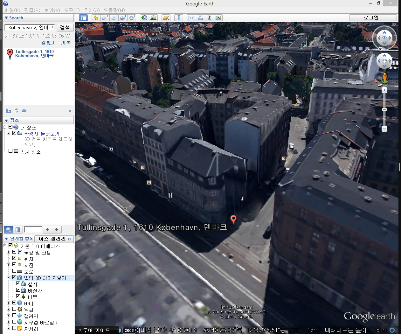Clear search results with X button
Viewport: 401px width, 334px height.
70,111
